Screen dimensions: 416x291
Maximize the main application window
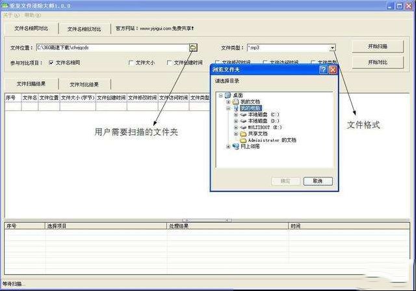[400, 6]
